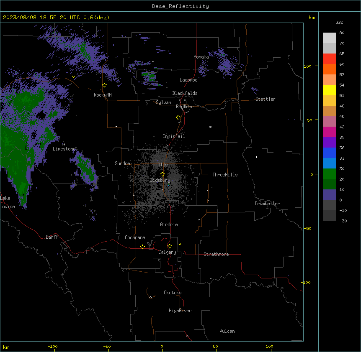This screenshot has width=361, height=352.
Task: Click the purple 0 dBZ legend swatch
Action: [x=329, y=195]
